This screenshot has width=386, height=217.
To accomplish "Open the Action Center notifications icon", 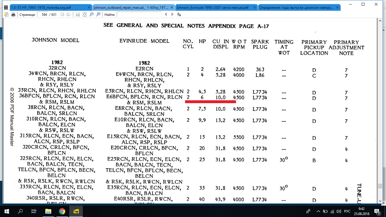I will 377,211.
